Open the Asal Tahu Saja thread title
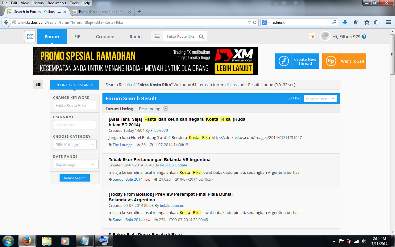The width and height of the screenshot is (395, 247). [177, 122]
